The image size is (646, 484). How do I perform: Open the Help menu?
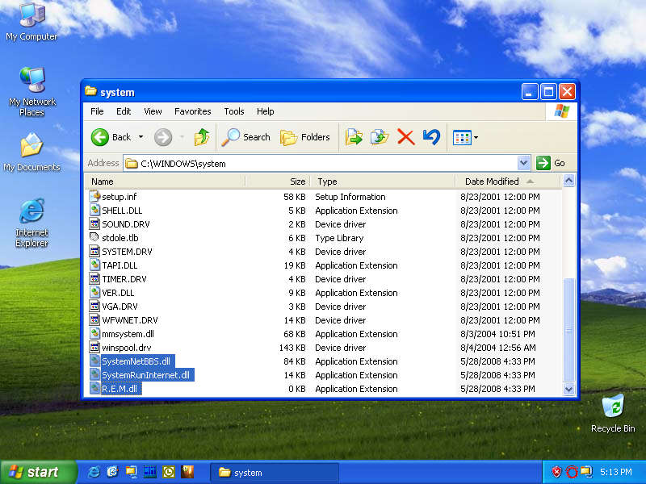[x=266, y=111]
